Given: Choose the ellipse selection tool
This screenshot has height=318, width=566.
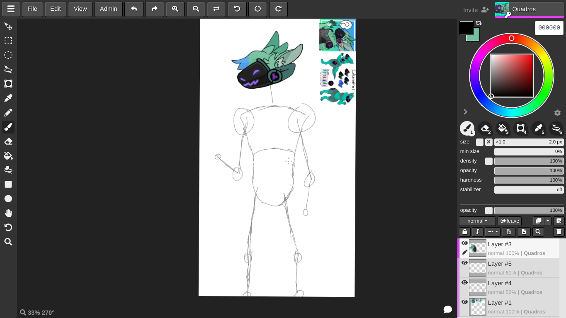Looking at the screenshot, I should pos(8,55).
